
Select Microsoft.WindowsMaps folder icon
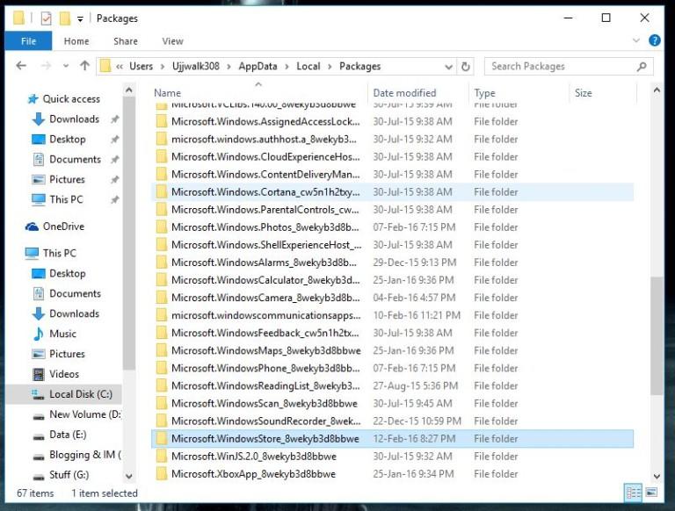coord(162,351)
